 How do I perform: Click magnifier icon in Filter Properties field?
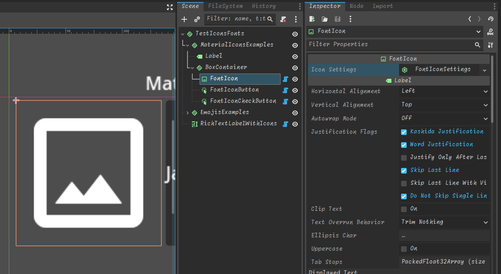(x=478, y=45)
